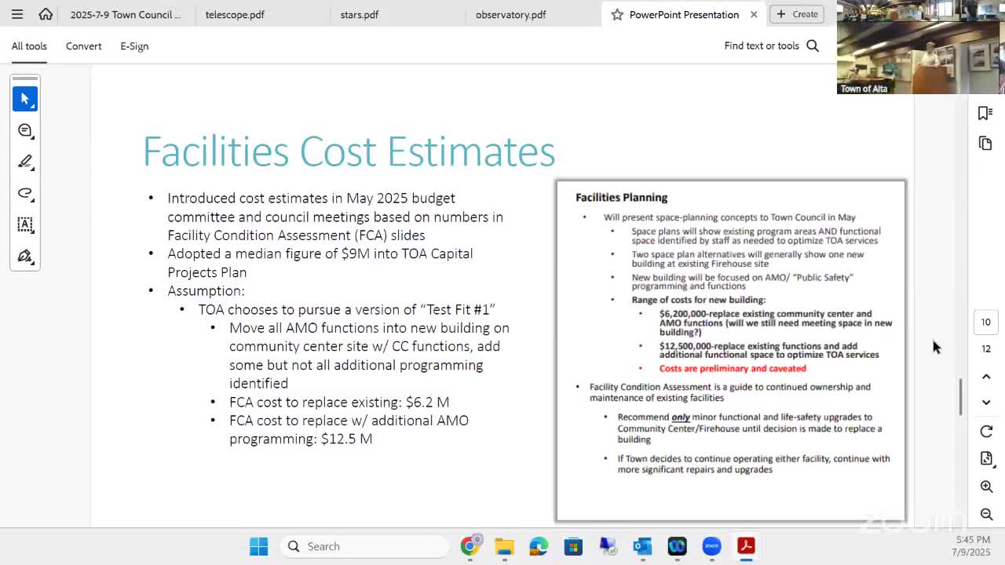This screenshot has height=565, width=1005.
Task: Click the Windows taskbar Search box
Action: click(x=365, y=546)
